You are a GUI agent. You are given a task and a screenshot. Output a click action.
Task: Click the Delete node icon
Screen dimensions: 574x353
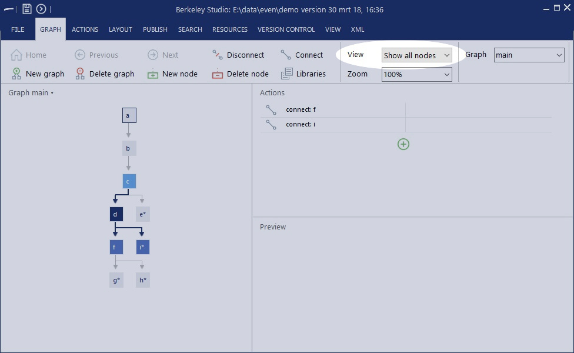tap(218, 74)
